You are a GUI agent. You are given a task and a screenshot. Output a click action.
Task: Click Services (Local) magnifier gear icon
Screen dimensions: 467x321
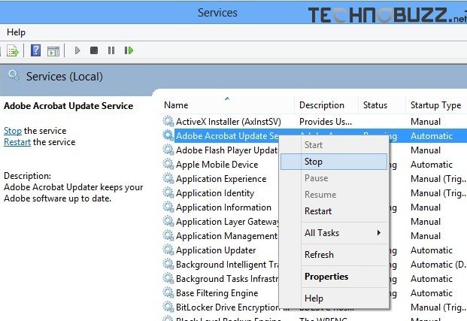(14, 75)
